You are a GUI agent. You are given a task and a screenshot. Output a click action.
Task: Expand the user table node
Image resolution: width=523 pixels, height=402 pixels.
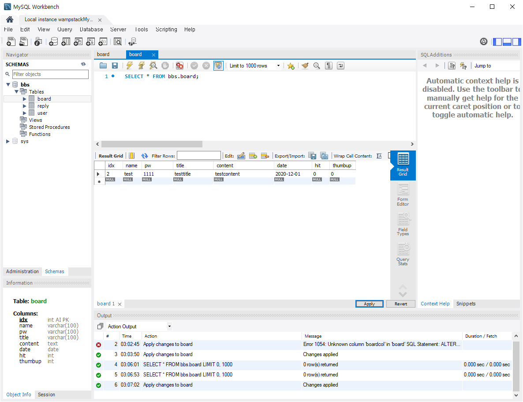click(24, 113)
